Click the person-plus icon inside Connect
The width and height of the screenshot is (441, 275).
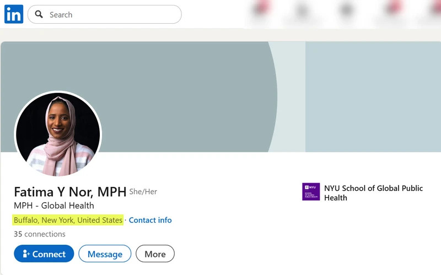click(26, 254)
